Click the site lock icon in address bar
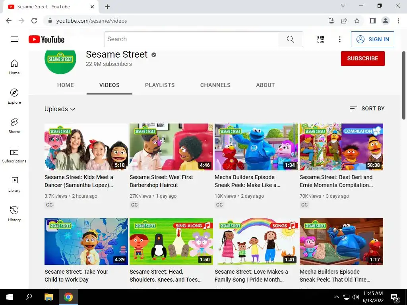Viewport: 407px width, 305px height. tap(50, 21)
